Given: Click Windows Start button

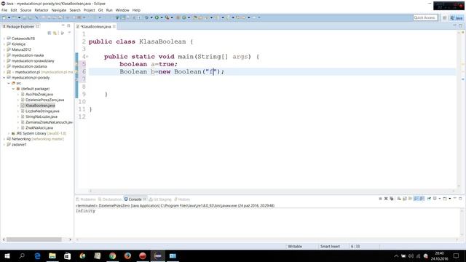Looking at the screenshot, I should click(x=7, y=255).
